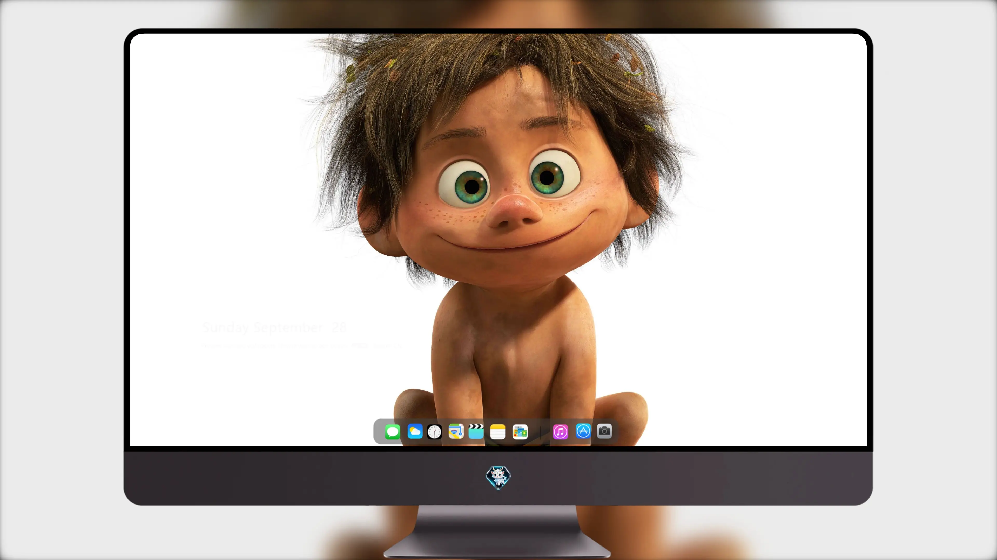The image size is (997, 560).
Task: Open the Maps app in the dock
Action: tap(456, 431)
